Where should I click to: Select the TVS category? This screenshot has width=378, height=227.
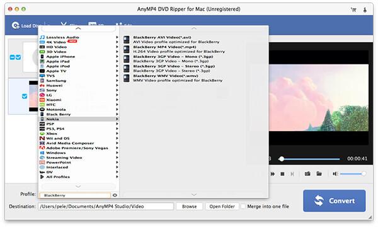click(79, 76)
